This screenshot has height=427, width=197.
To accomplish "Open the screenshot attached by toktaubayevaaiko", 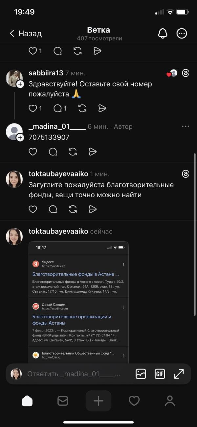I will (x=78, y=301).
